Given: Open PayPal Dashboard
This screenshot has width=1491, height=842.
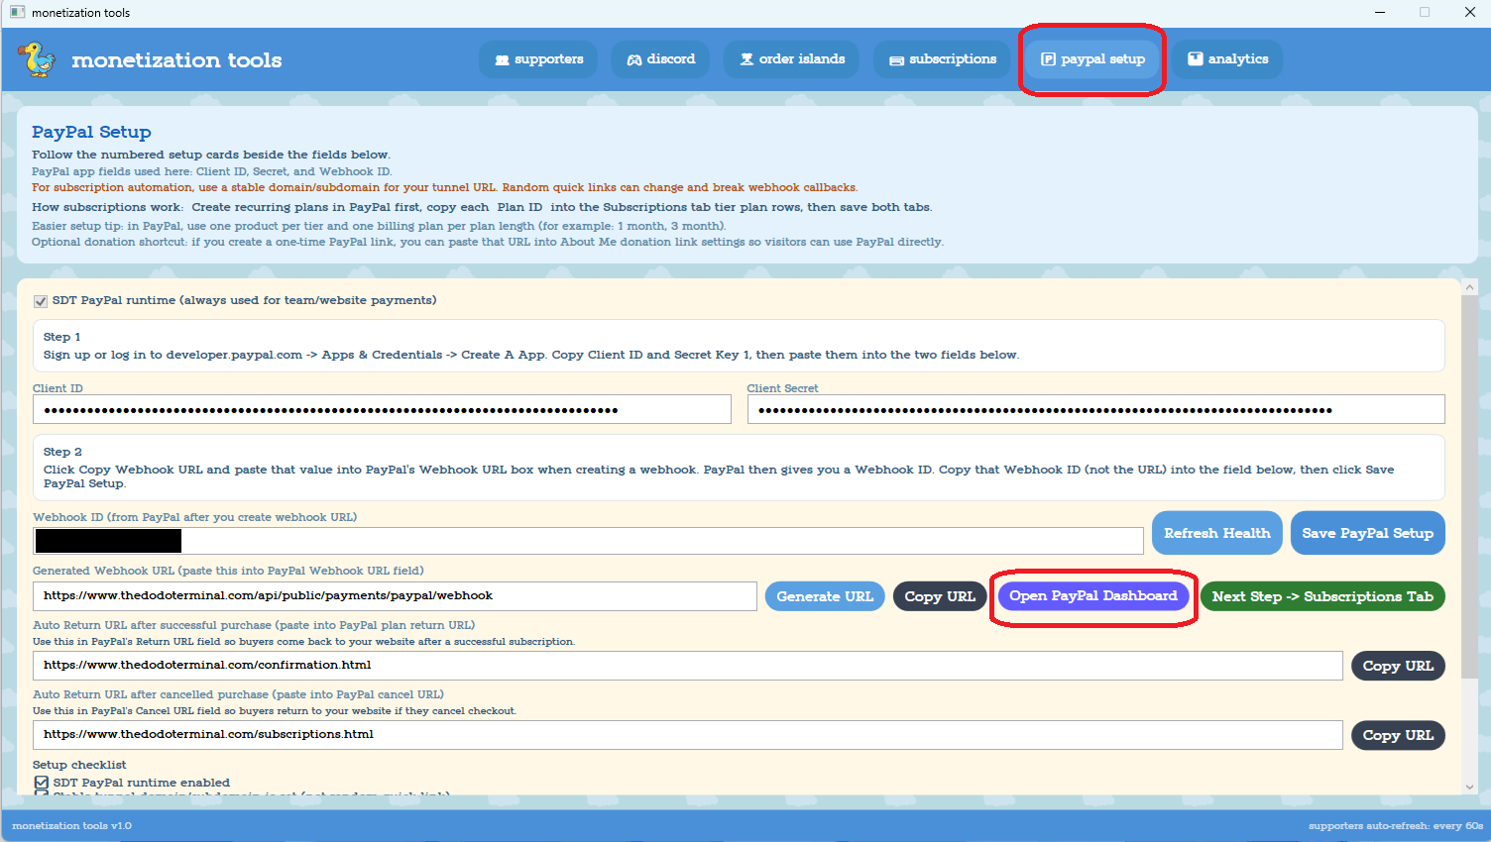Looking at the screenshot, I should click(x=1093, y=596).
